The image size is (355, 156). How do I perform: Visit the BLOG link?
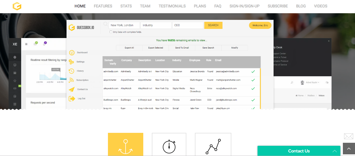[301, 6]
